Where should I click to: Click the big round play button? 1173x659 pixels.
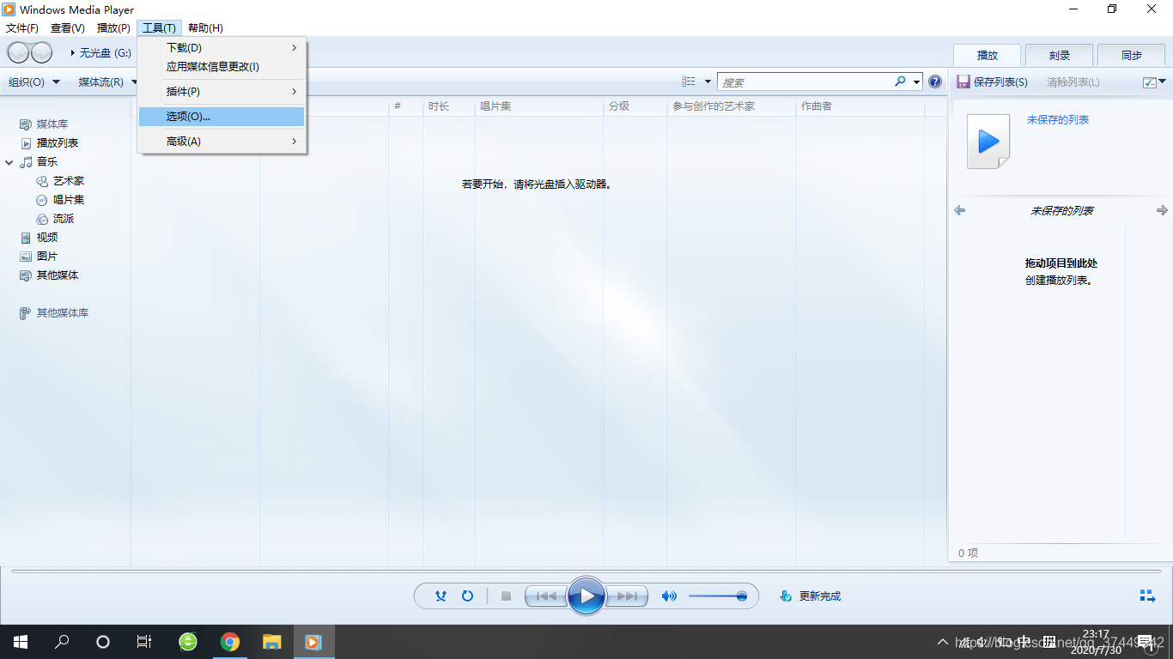pyautogui.click(x=586, y=596)
